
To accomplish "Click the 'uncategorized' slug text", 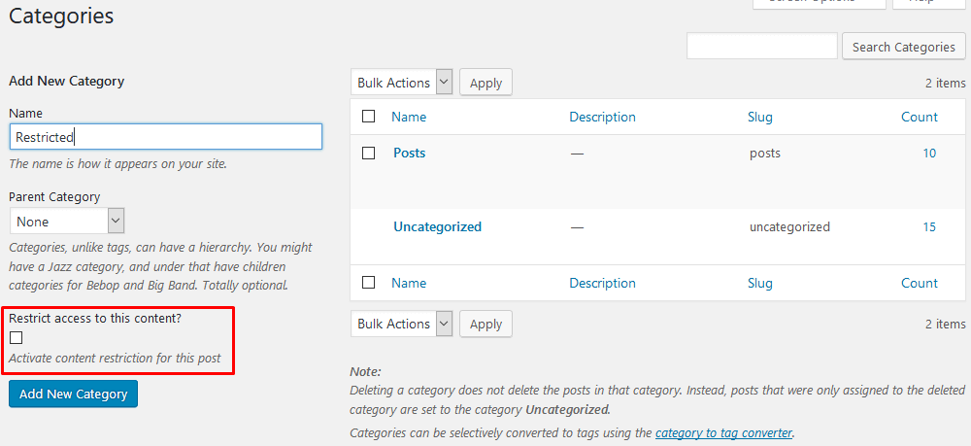I will tap(789, 227).
